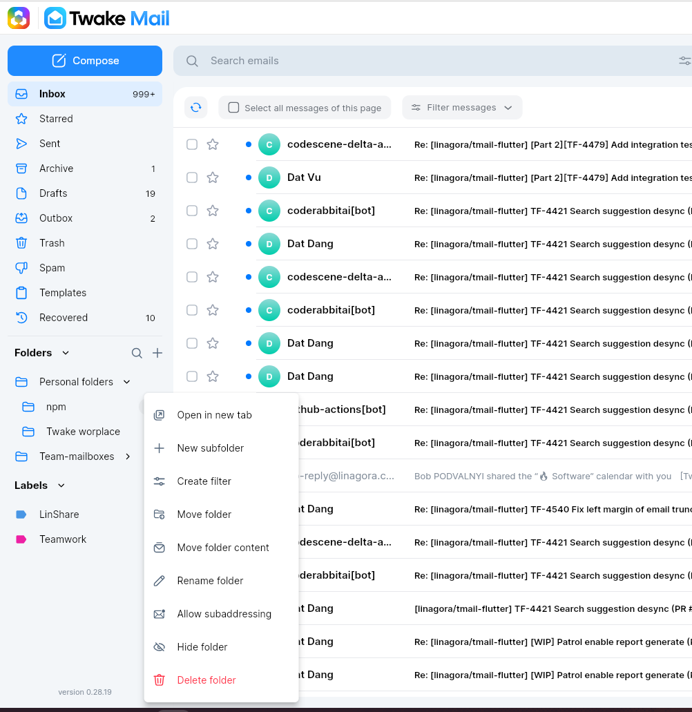The image size is (692, 712).
Task: Tick the checkbox of the second Dat Dang email
Action: click(192, 343)
